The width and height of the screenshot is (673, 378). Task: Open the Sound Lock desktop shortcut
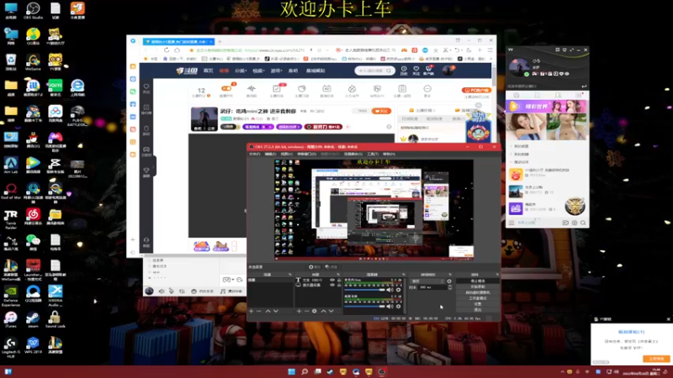(x=56, y=320)
